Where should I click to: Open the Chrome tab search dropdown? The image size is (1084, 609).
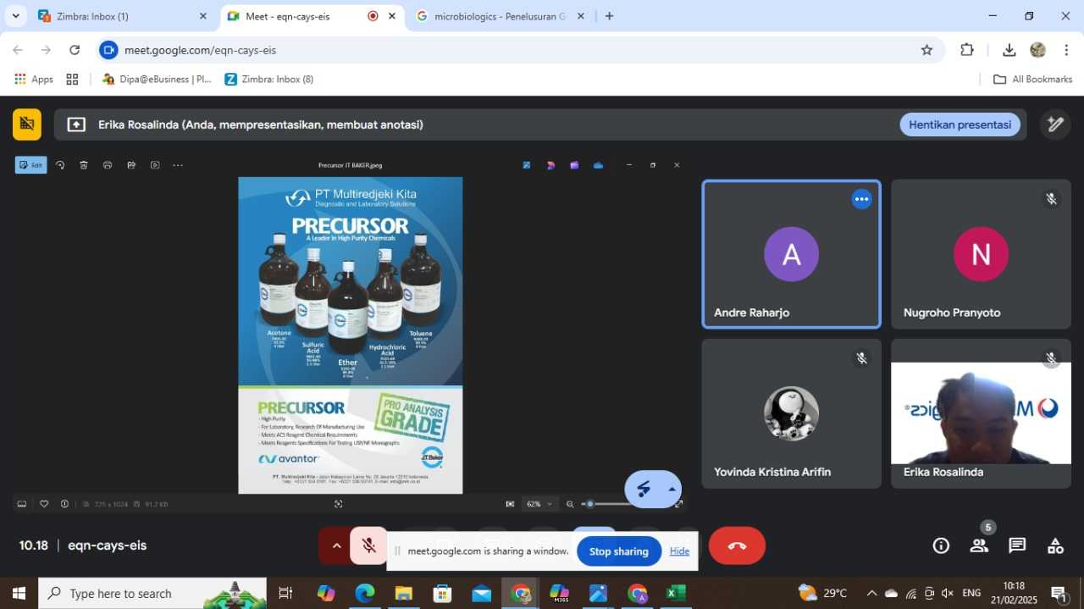click(x=15, y=16)
